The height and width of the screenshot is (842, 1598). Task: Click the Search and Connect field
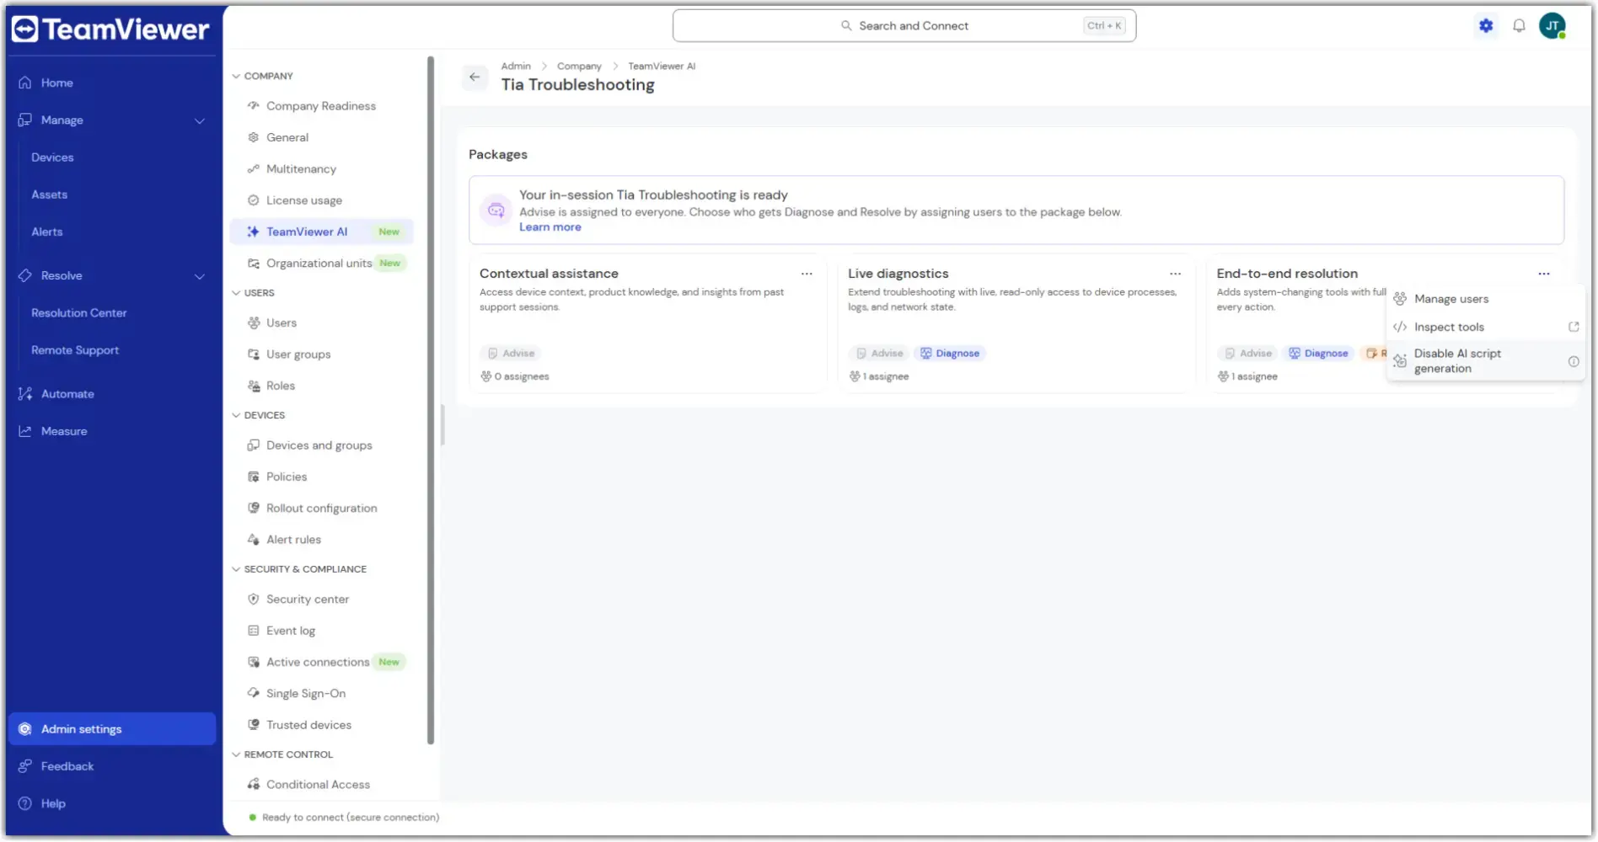[x=904, y=26]
